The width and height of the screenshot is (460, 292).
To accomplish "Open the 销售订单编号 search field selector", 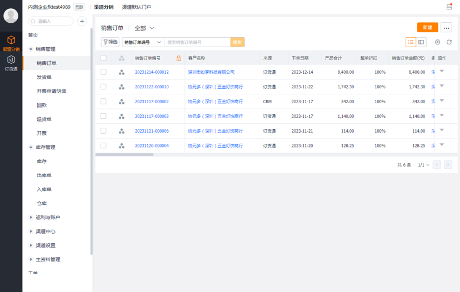I will [143, 42].
